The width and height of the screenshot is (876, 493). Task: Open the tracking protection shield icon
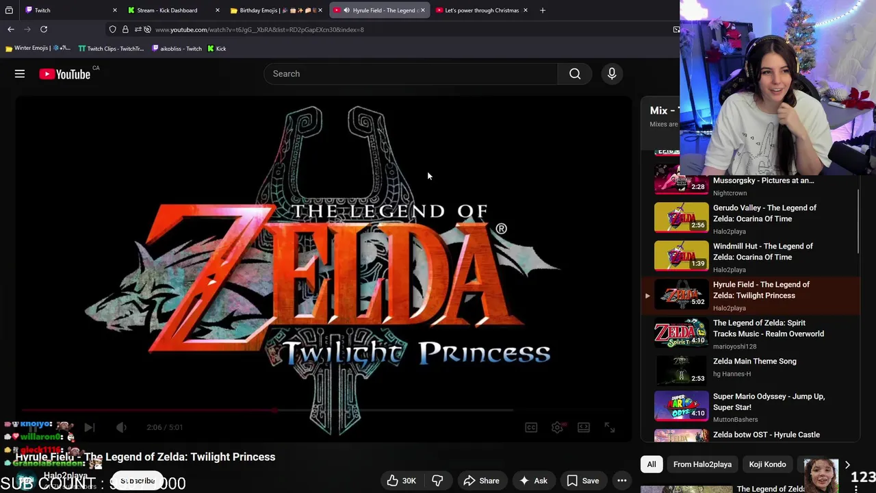[x=113, y=29]
